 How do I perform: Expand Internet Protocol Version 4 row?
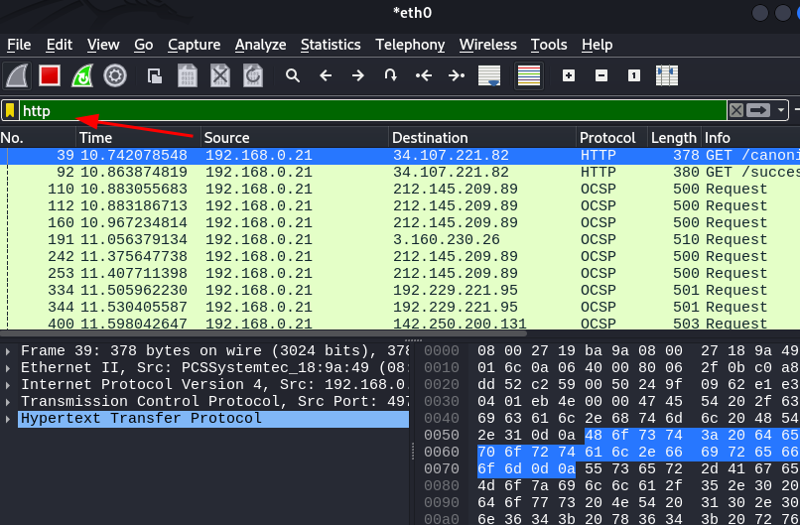point(8,385)
